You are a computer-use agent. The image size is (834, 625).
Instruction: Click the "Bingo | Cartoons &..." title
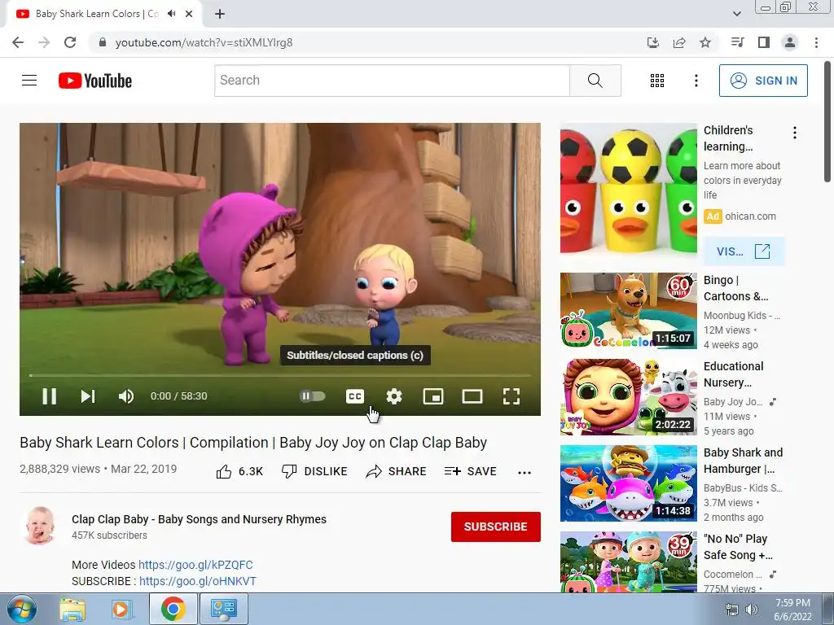(x=736, y=288)
